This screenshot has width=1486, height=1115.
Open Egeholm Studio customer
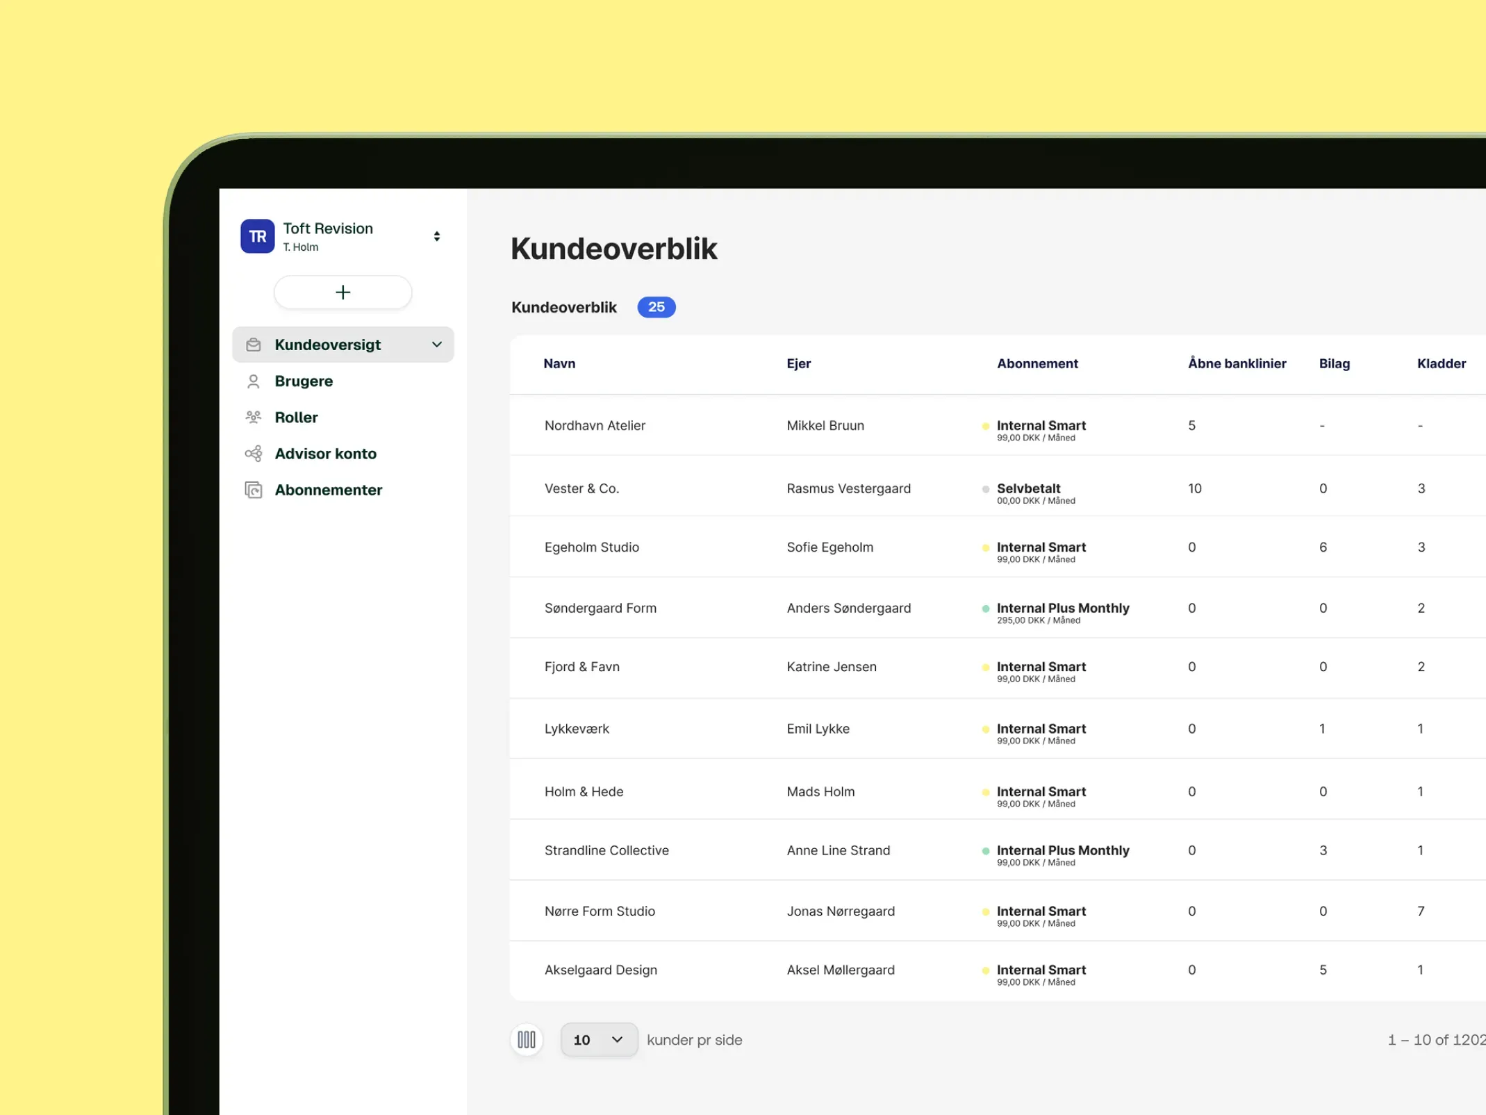[592, 547]
